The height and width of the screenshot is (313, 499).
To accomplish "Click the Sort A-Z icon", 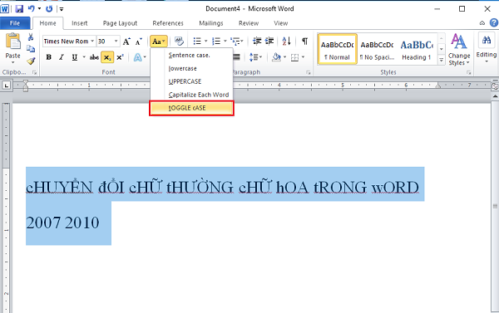I will [286, 41].
